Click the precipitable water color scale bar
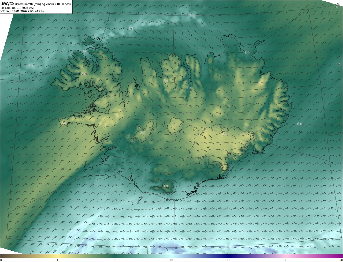The height and width of the screenshot is (262, 343). 171,256
